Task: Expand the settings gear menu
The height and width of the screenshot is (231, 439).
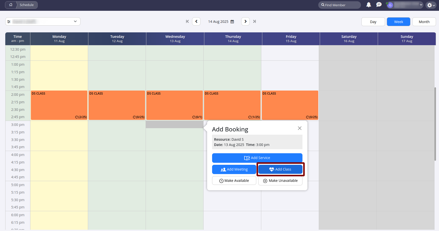Action: click(431, 5)
